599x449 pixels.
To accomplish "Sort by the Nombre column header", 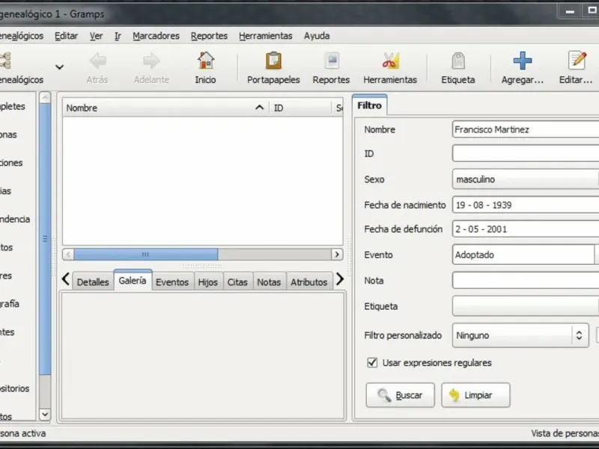I will click(x=165, y=108).
